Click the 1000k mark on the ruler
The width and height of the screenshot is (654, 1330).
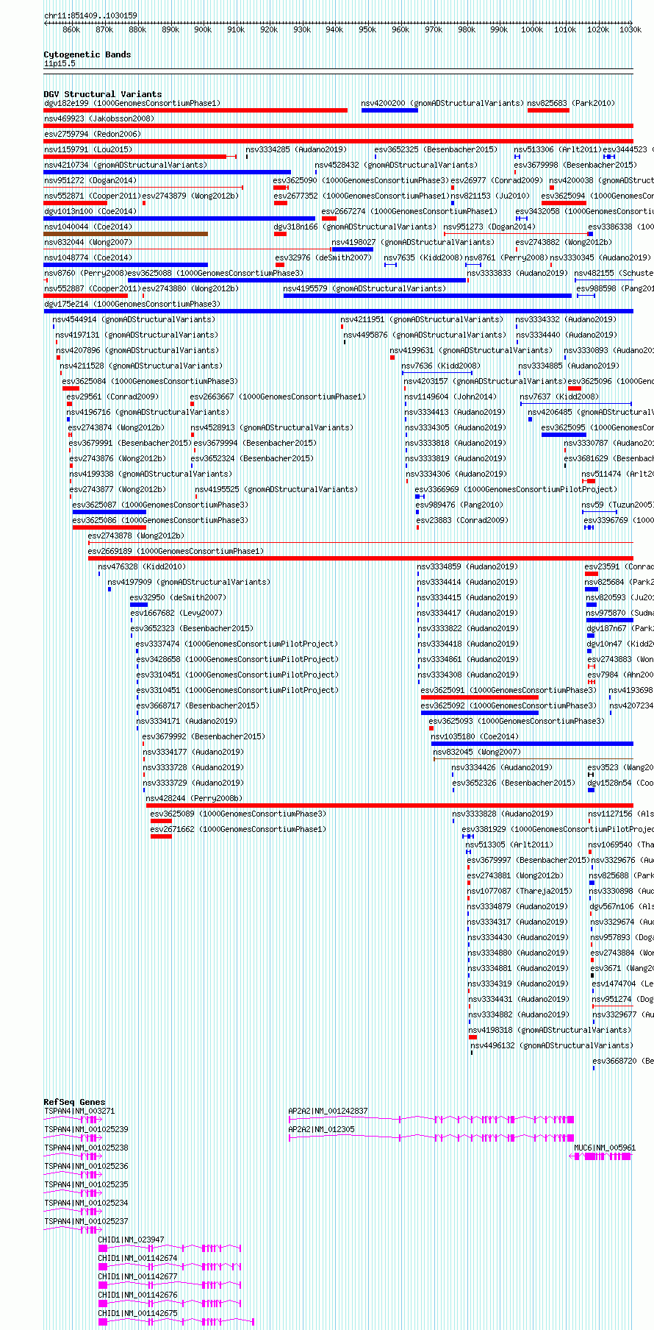pyautogui.click(x=532, y=29)
